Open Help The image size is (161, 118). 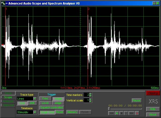(x=153, y=109)
